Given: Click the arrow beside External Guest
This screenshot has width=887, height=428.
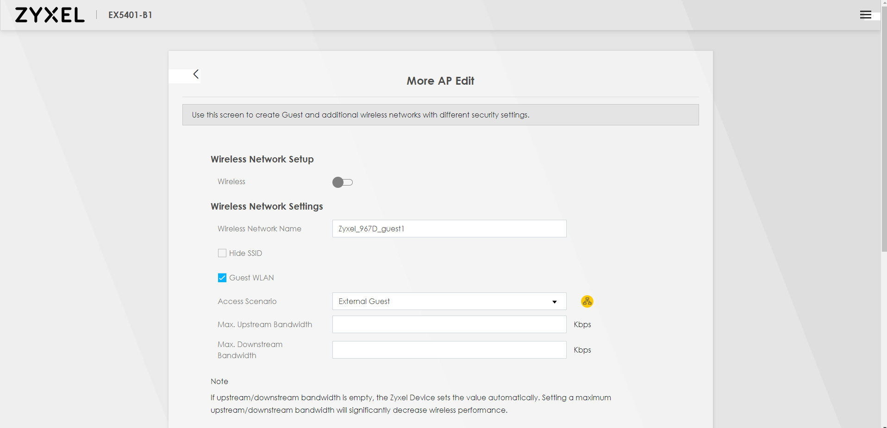Looking at the screenshot, I should point(554,302).
